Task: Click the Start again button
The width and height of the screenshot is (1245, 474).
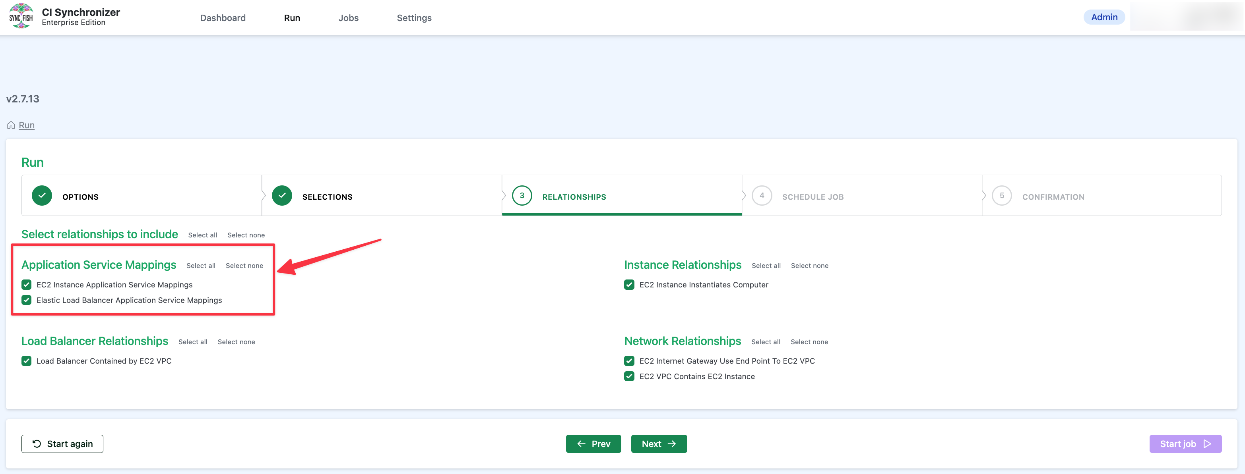Action: tap(62, 443)
